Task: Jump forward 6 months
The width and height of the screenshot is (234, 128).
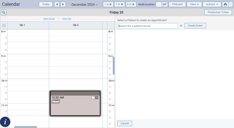Action: 131,4
